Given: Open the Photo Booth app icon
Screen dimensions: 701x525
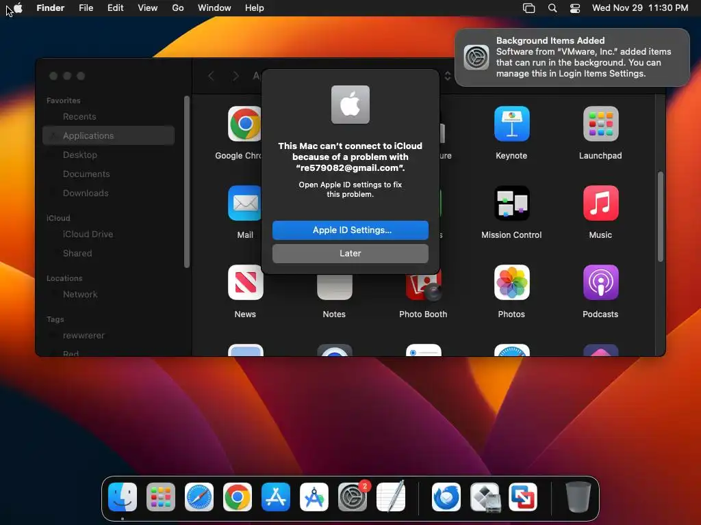Looking at the screenshot, I should tap(423, 286).
